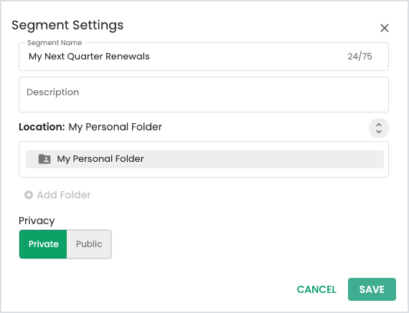
Task: Select My Personal Folder row in tree
Action: pyautogui.click(x=204, y=159)
